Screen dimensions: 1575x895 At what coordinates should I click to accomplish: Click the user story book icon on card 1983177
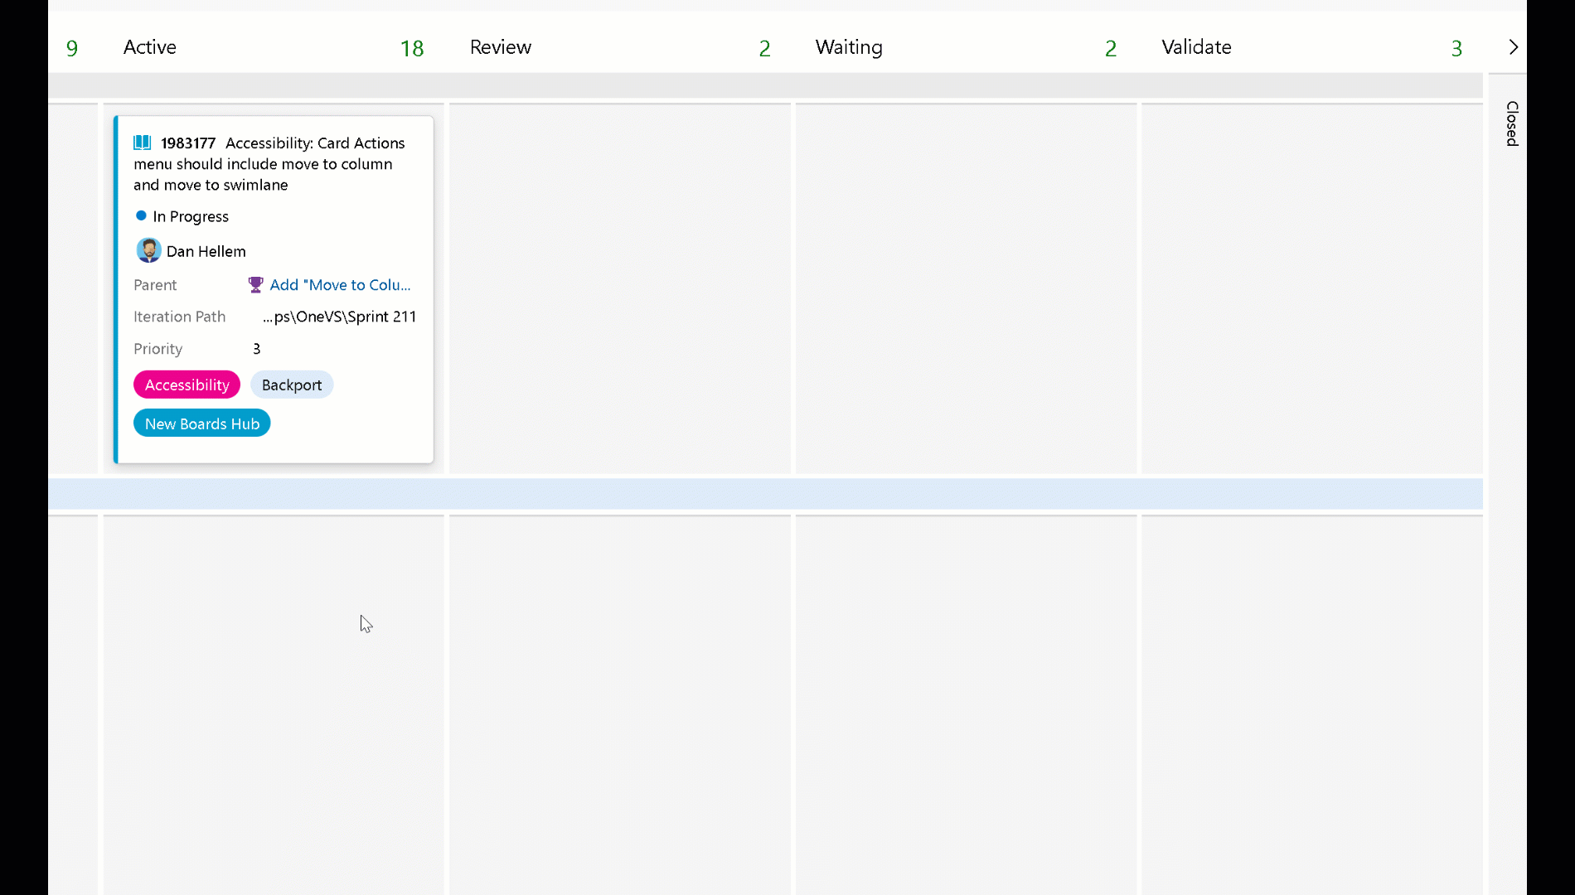(x=142, y=142)
